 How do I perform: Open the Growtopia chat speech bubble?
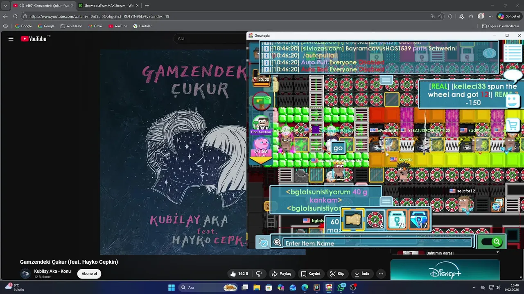pos(513,75)
